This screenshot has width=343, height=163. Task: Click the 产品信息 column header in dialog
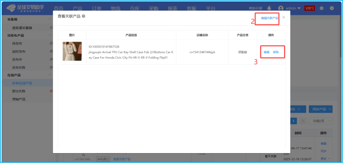pyautogui.click(x=131, y=35)
